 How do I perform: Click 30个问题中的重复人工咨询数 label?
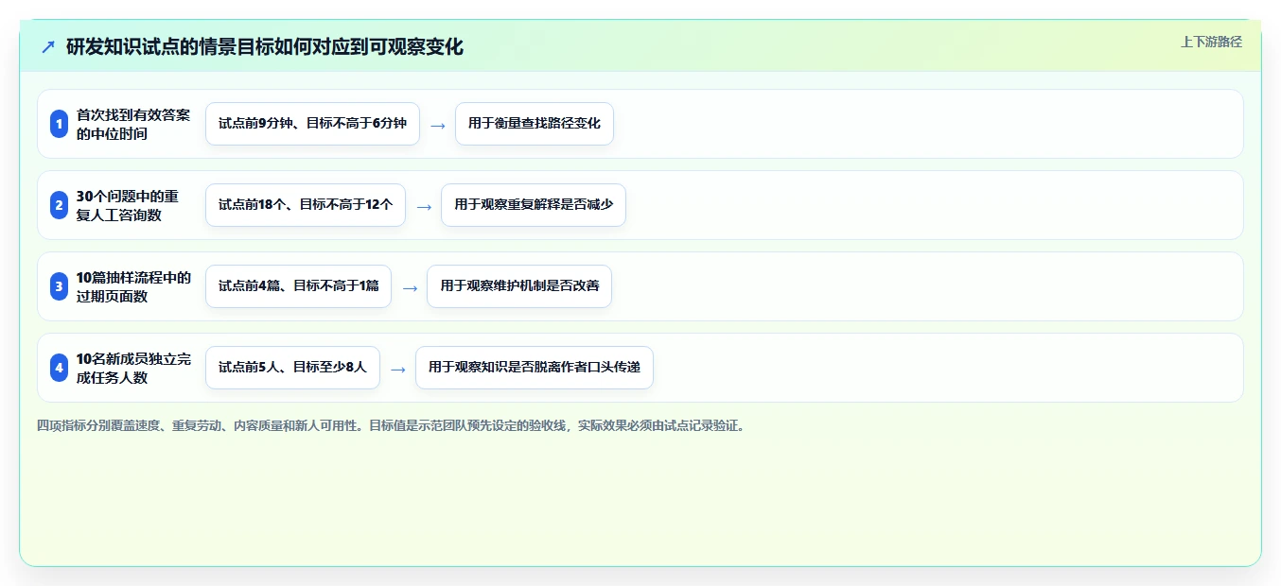128,205
